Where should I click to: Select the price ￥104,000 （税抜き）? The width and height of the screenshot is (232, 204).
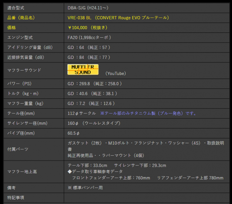87,28
